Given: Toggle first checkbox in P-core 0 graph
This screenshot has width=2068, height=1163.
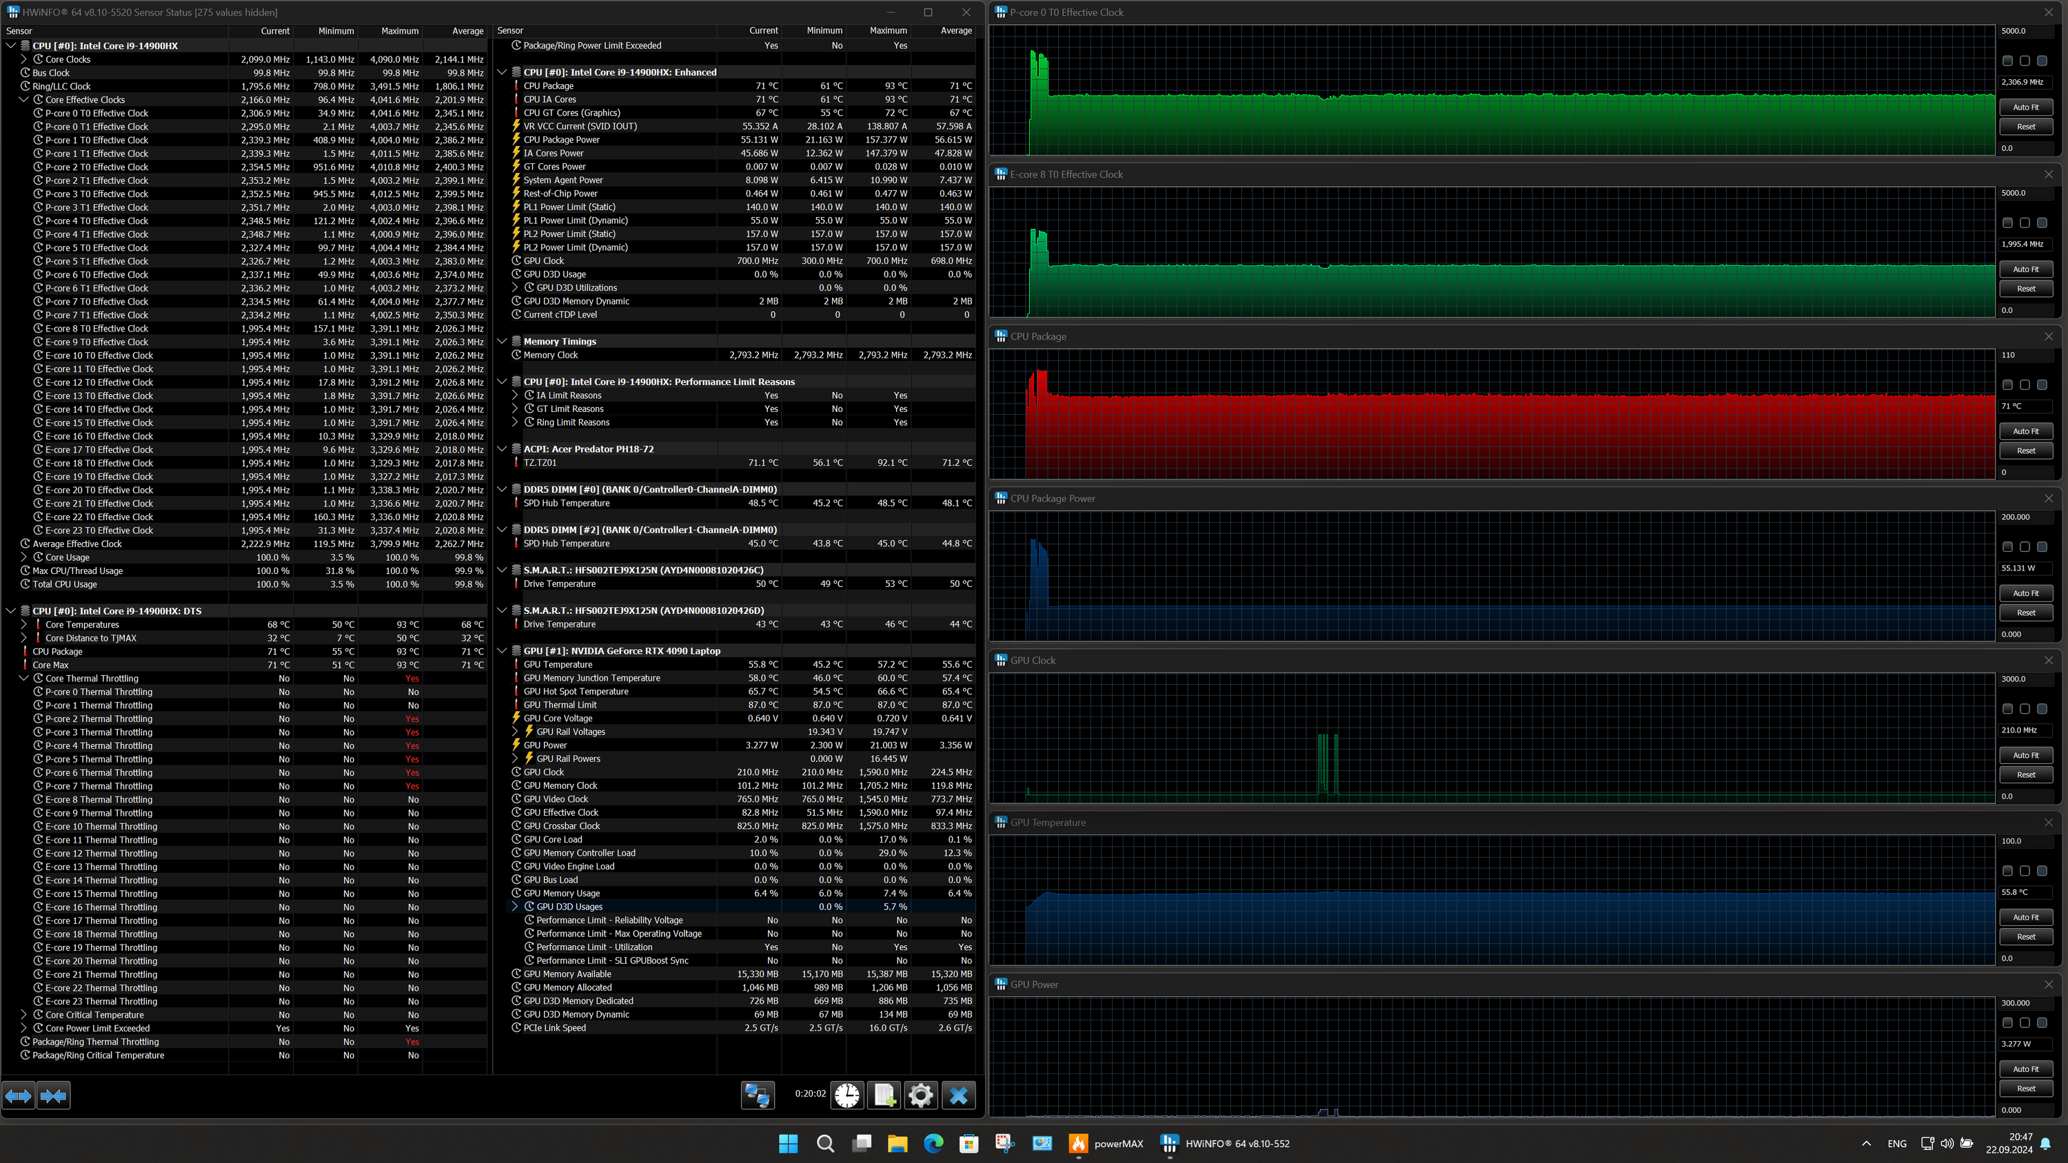Looking at the screenshot, I should pos(2008,61).
